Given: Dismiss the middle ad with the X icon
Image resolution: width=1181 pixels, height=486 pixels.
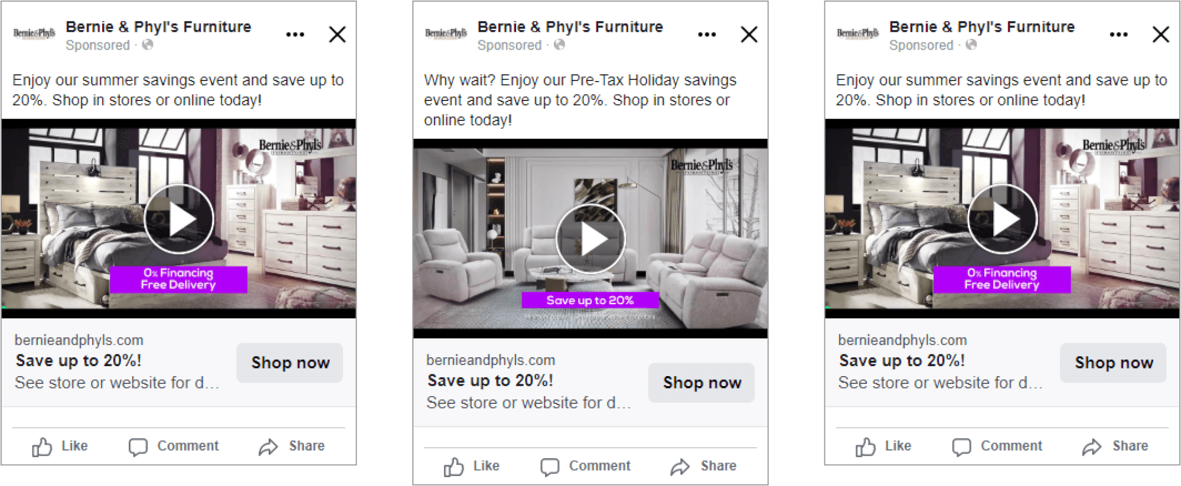Looking at the screenshot, I should [749, 34].
